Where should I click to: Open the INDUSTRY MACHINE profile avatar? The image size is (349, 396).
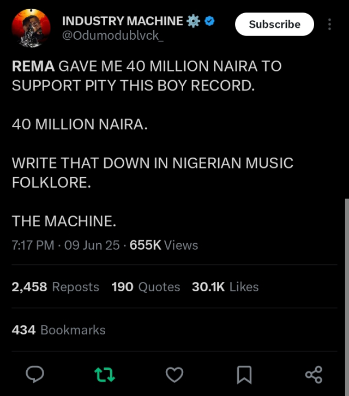[31, 28]
